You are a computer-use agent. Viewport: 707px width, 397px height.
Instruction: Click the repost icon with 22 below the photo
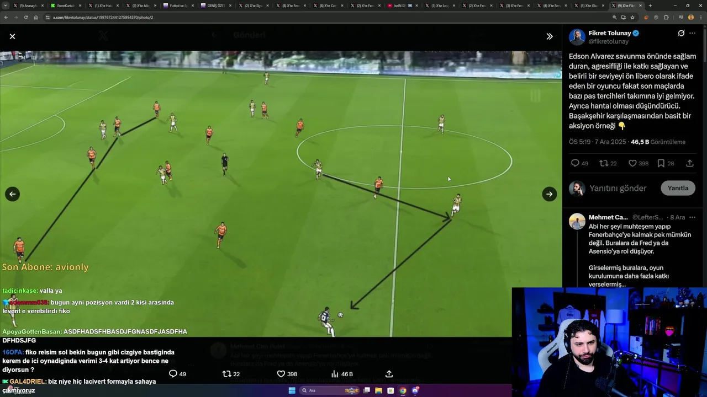pyautogui.click(x=230, y=374)
